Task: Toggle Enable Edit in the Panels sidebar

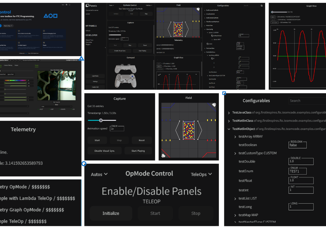Action: [x=95, y=87]
